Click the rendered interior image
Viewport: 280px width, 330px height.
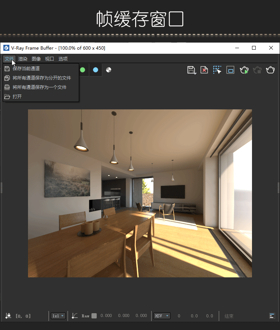click(x=140, y=193)
